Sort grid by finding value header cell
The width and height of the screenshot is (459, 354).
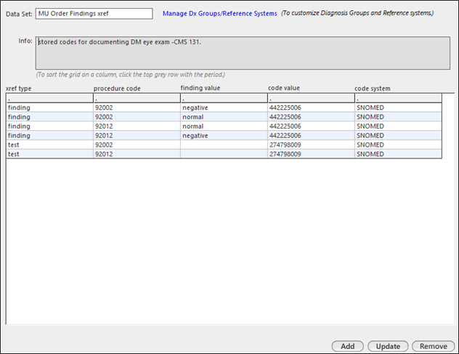(224, 98)
